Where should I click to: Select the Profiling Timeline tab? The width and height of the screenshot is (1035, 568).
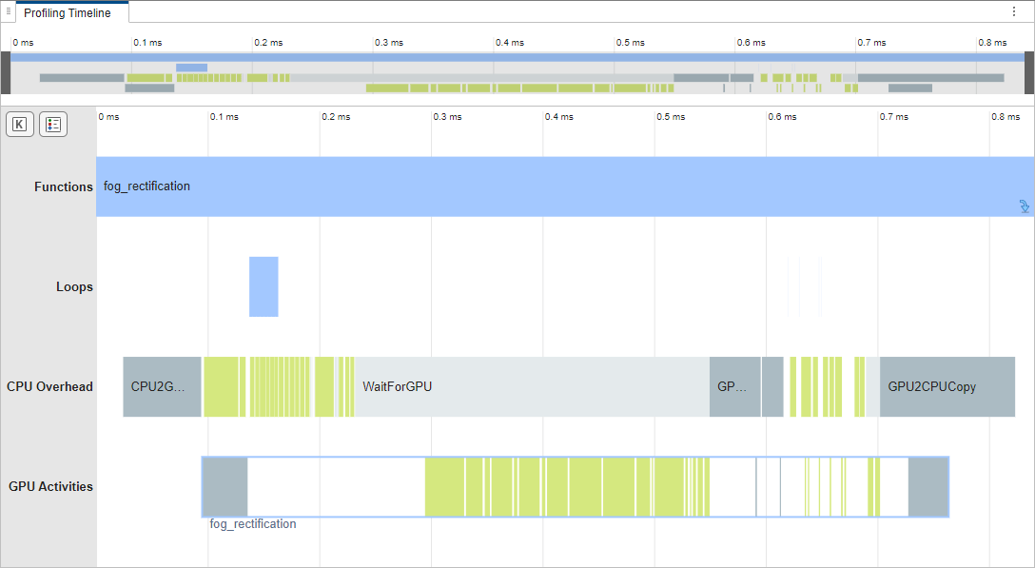[x=68, y=13]
